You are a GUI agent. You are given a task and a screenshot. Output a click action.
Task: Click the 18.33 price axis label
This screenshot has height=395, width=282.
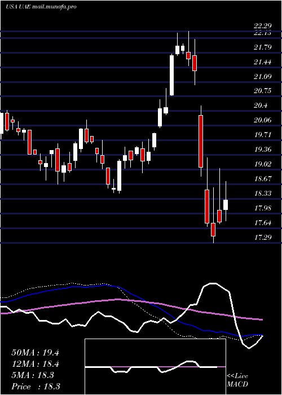(263, 193)
